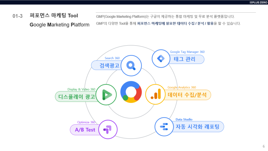Image resolution: width=268 pixels, height=151 pixels.
Task: Click the Data Studio icon
Action: [164, 127]
